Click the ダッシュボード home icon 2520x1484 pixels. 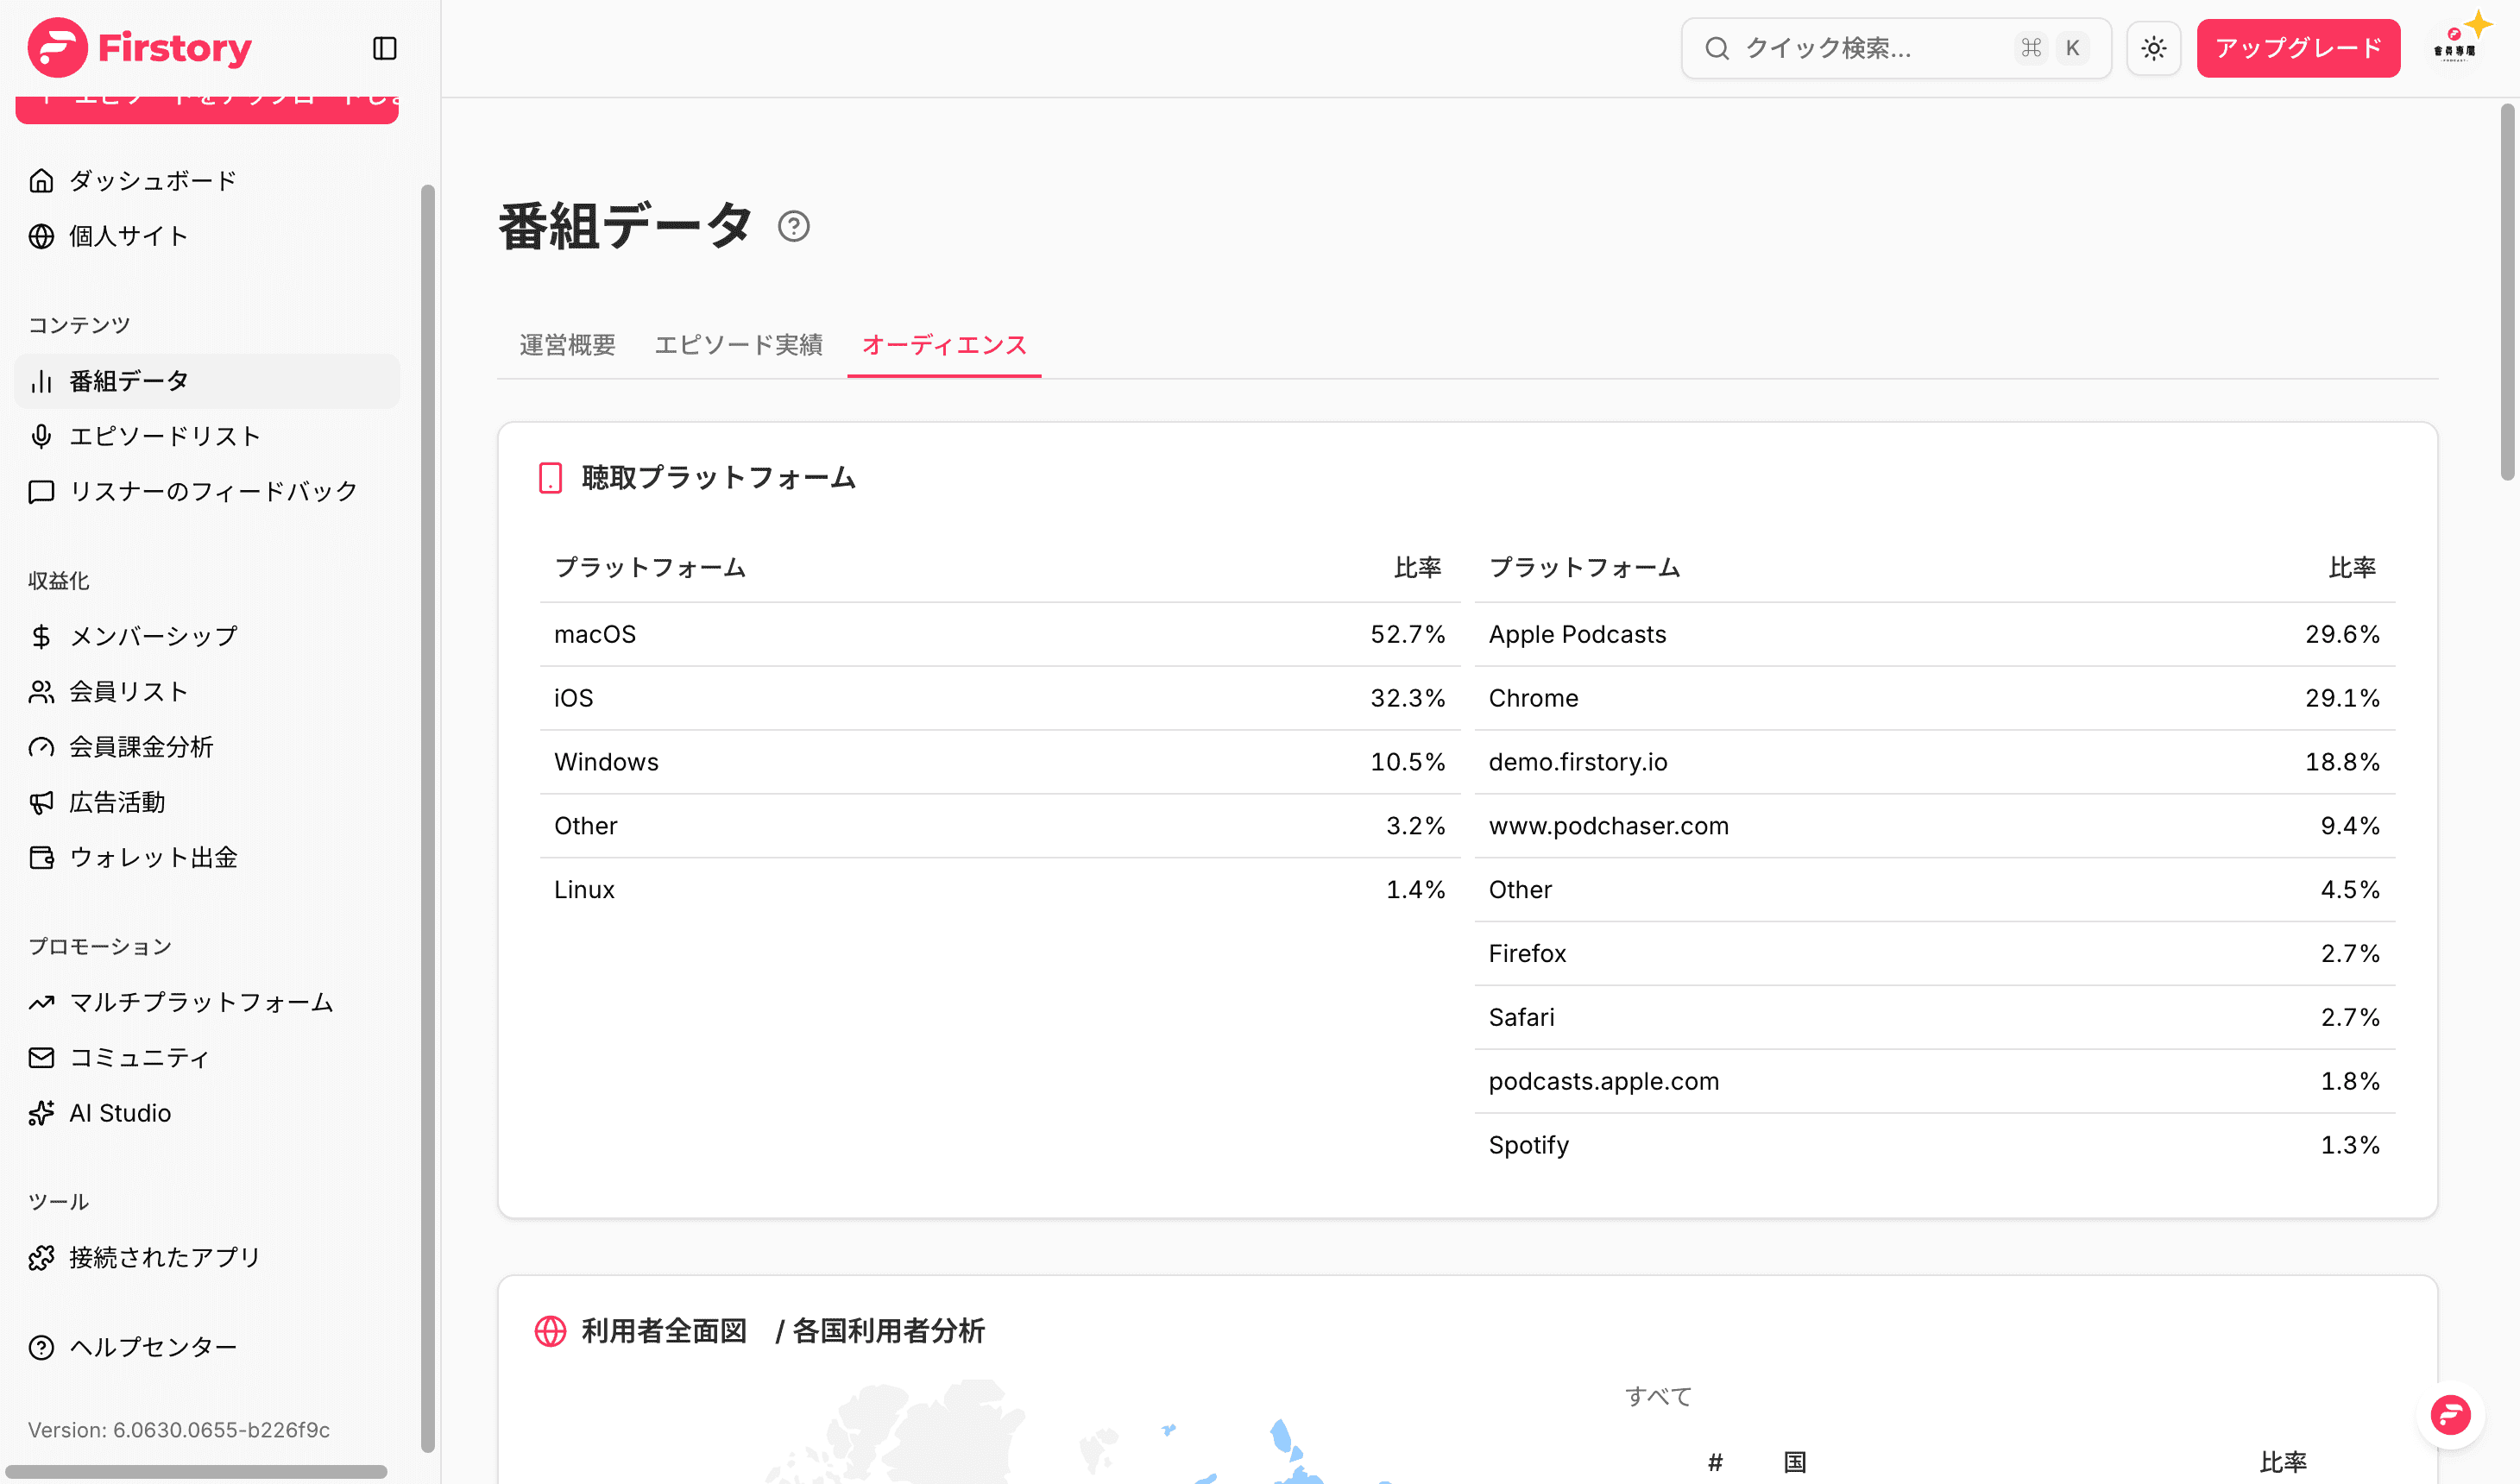point(41,181)
